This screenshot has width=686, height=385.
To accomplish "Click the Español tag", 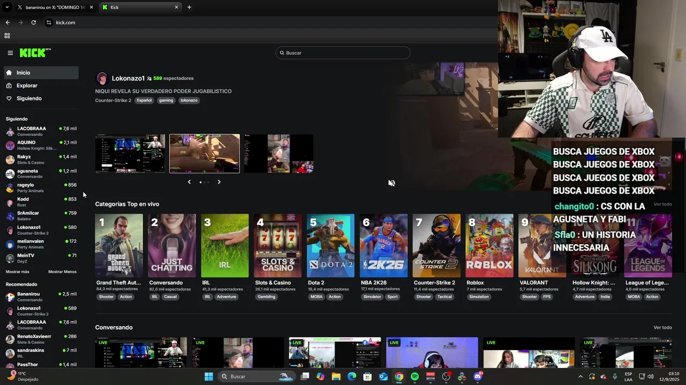I will point(144,101).
